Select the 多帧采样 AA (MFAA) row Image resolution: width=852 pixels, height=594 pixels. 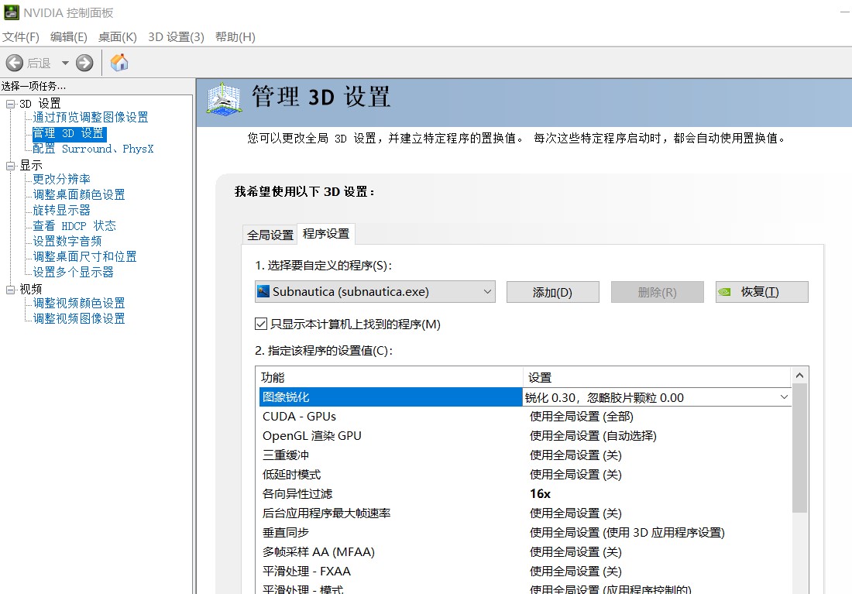click(525, 552)
